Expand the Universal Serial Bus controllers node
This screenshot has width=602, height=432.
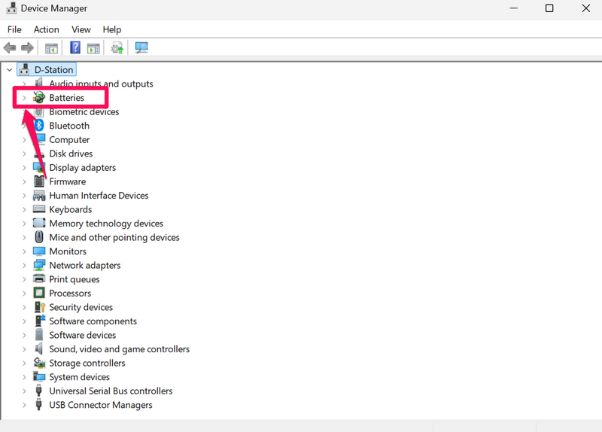(24, 391)
